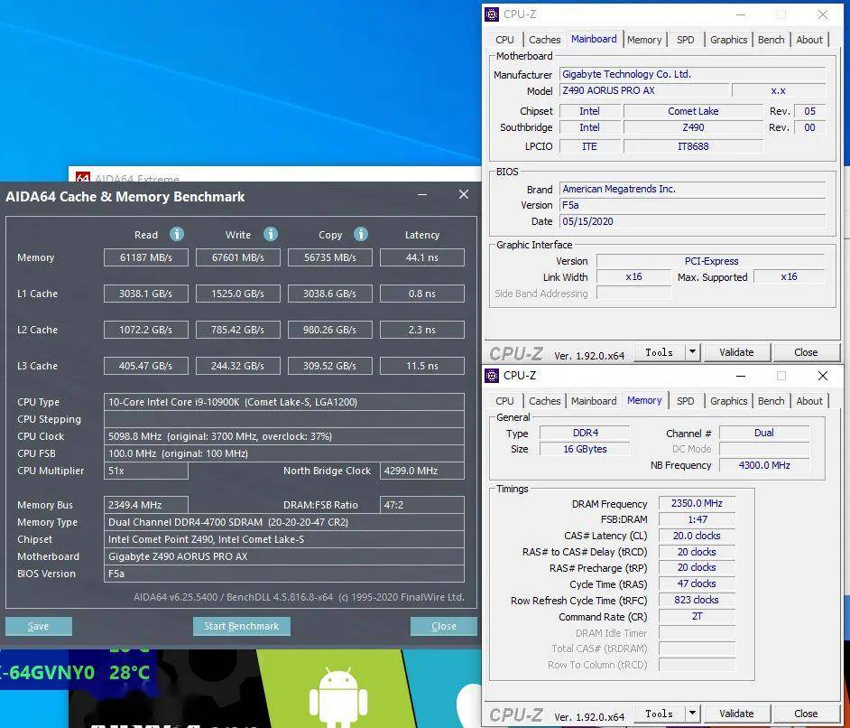The image size is (850, 728).
Task: Open the Mainboard tab in bottom CPU-Z
Action: [x=594, y=401]
